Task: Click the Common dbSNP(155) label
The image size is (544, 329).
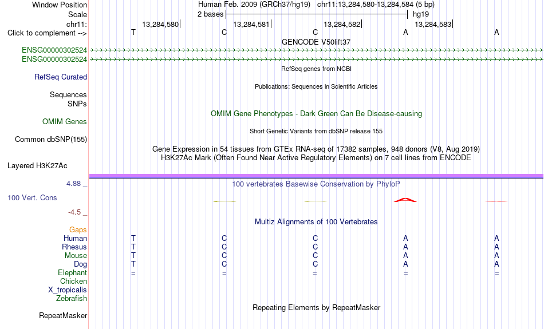Action: tap(50, 140)
